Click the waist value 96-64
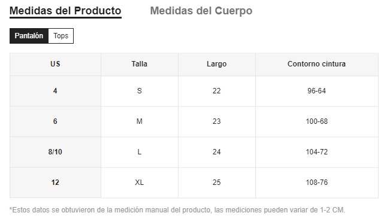387x222 pixels. [317, 91]
